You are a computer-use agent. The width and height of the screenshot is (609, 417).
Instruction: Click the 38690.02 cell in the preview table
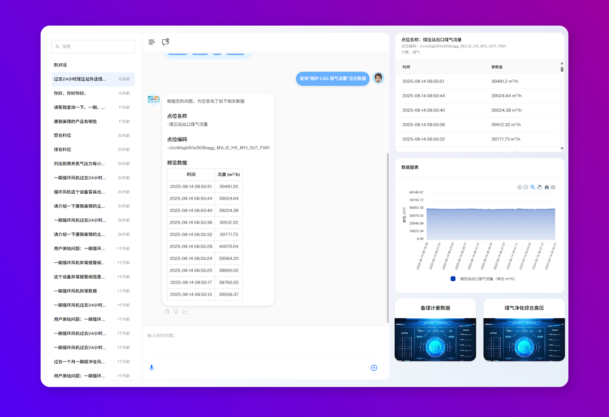(229, 270)
